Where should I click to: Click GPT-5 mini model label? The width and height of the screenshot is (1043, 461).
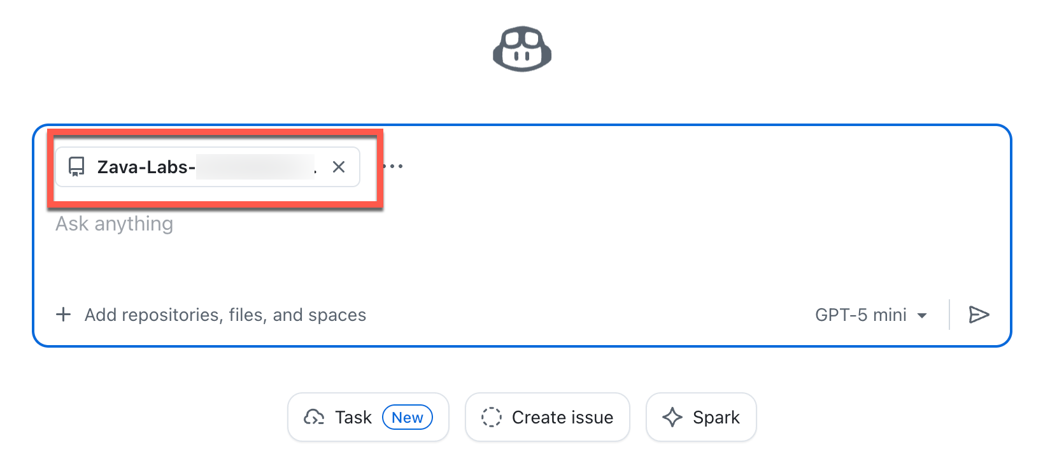tap(861, 314)
